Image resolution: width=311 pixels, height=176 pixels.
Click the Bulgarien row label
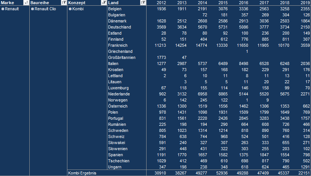pos(116,15)
